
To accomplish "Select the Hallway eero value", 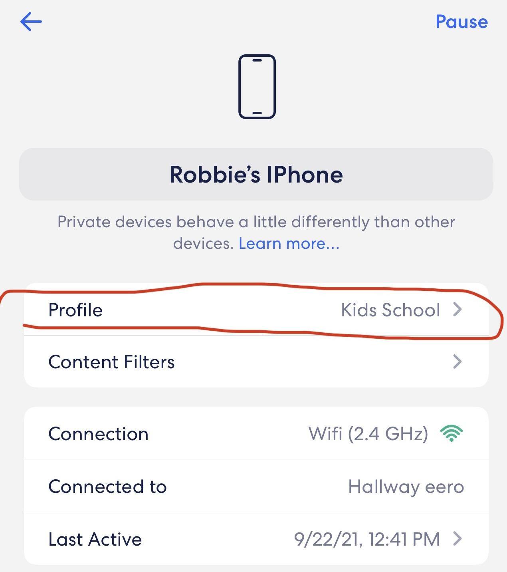I will (x=406, y=487).
